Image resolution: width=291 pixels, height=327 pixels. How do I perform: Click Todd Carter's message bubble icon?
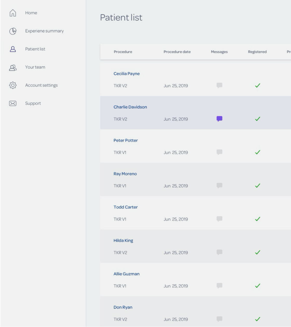[x=219, y=219]
